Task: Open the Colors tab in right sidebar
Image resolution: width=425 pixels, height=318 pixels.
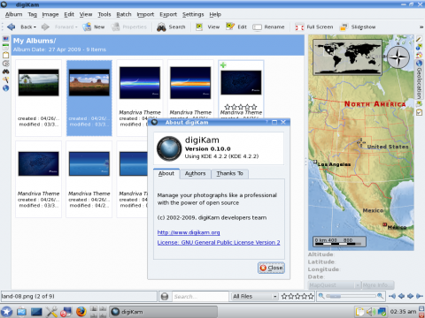Action: point(419,55)
